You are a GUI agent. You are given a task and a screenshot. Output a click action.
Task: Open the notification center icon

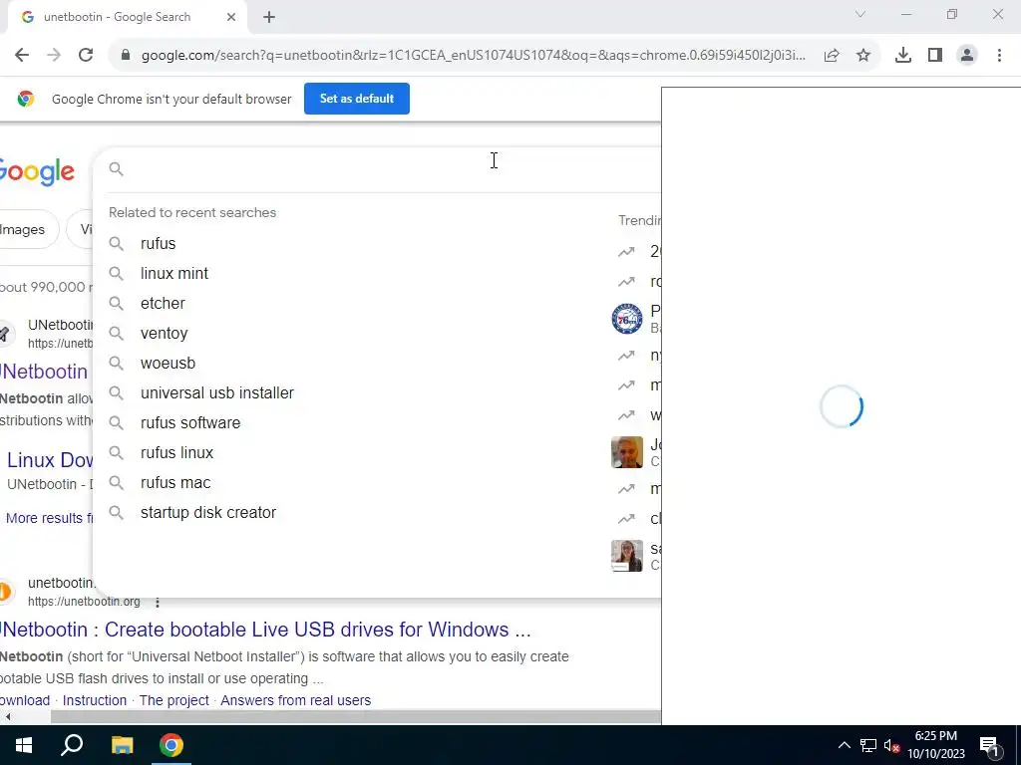(990, 746)
